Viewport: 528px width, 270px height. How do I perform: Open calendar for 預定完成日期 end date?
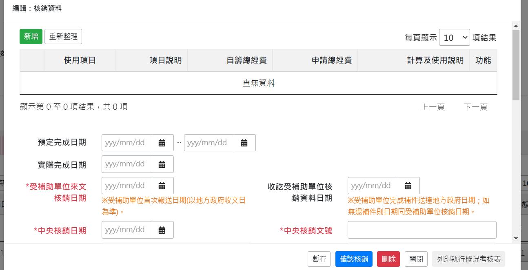tap(244, 143)
